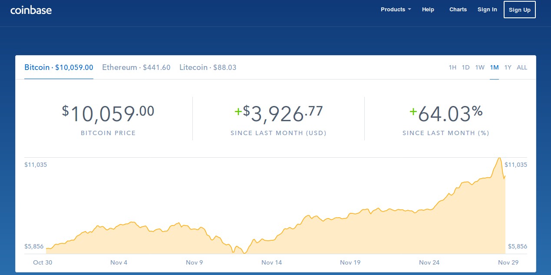Viewport: 551px width, 275px height.
Task: Click the Oct 30 axis label
Action: click(43, 262)
